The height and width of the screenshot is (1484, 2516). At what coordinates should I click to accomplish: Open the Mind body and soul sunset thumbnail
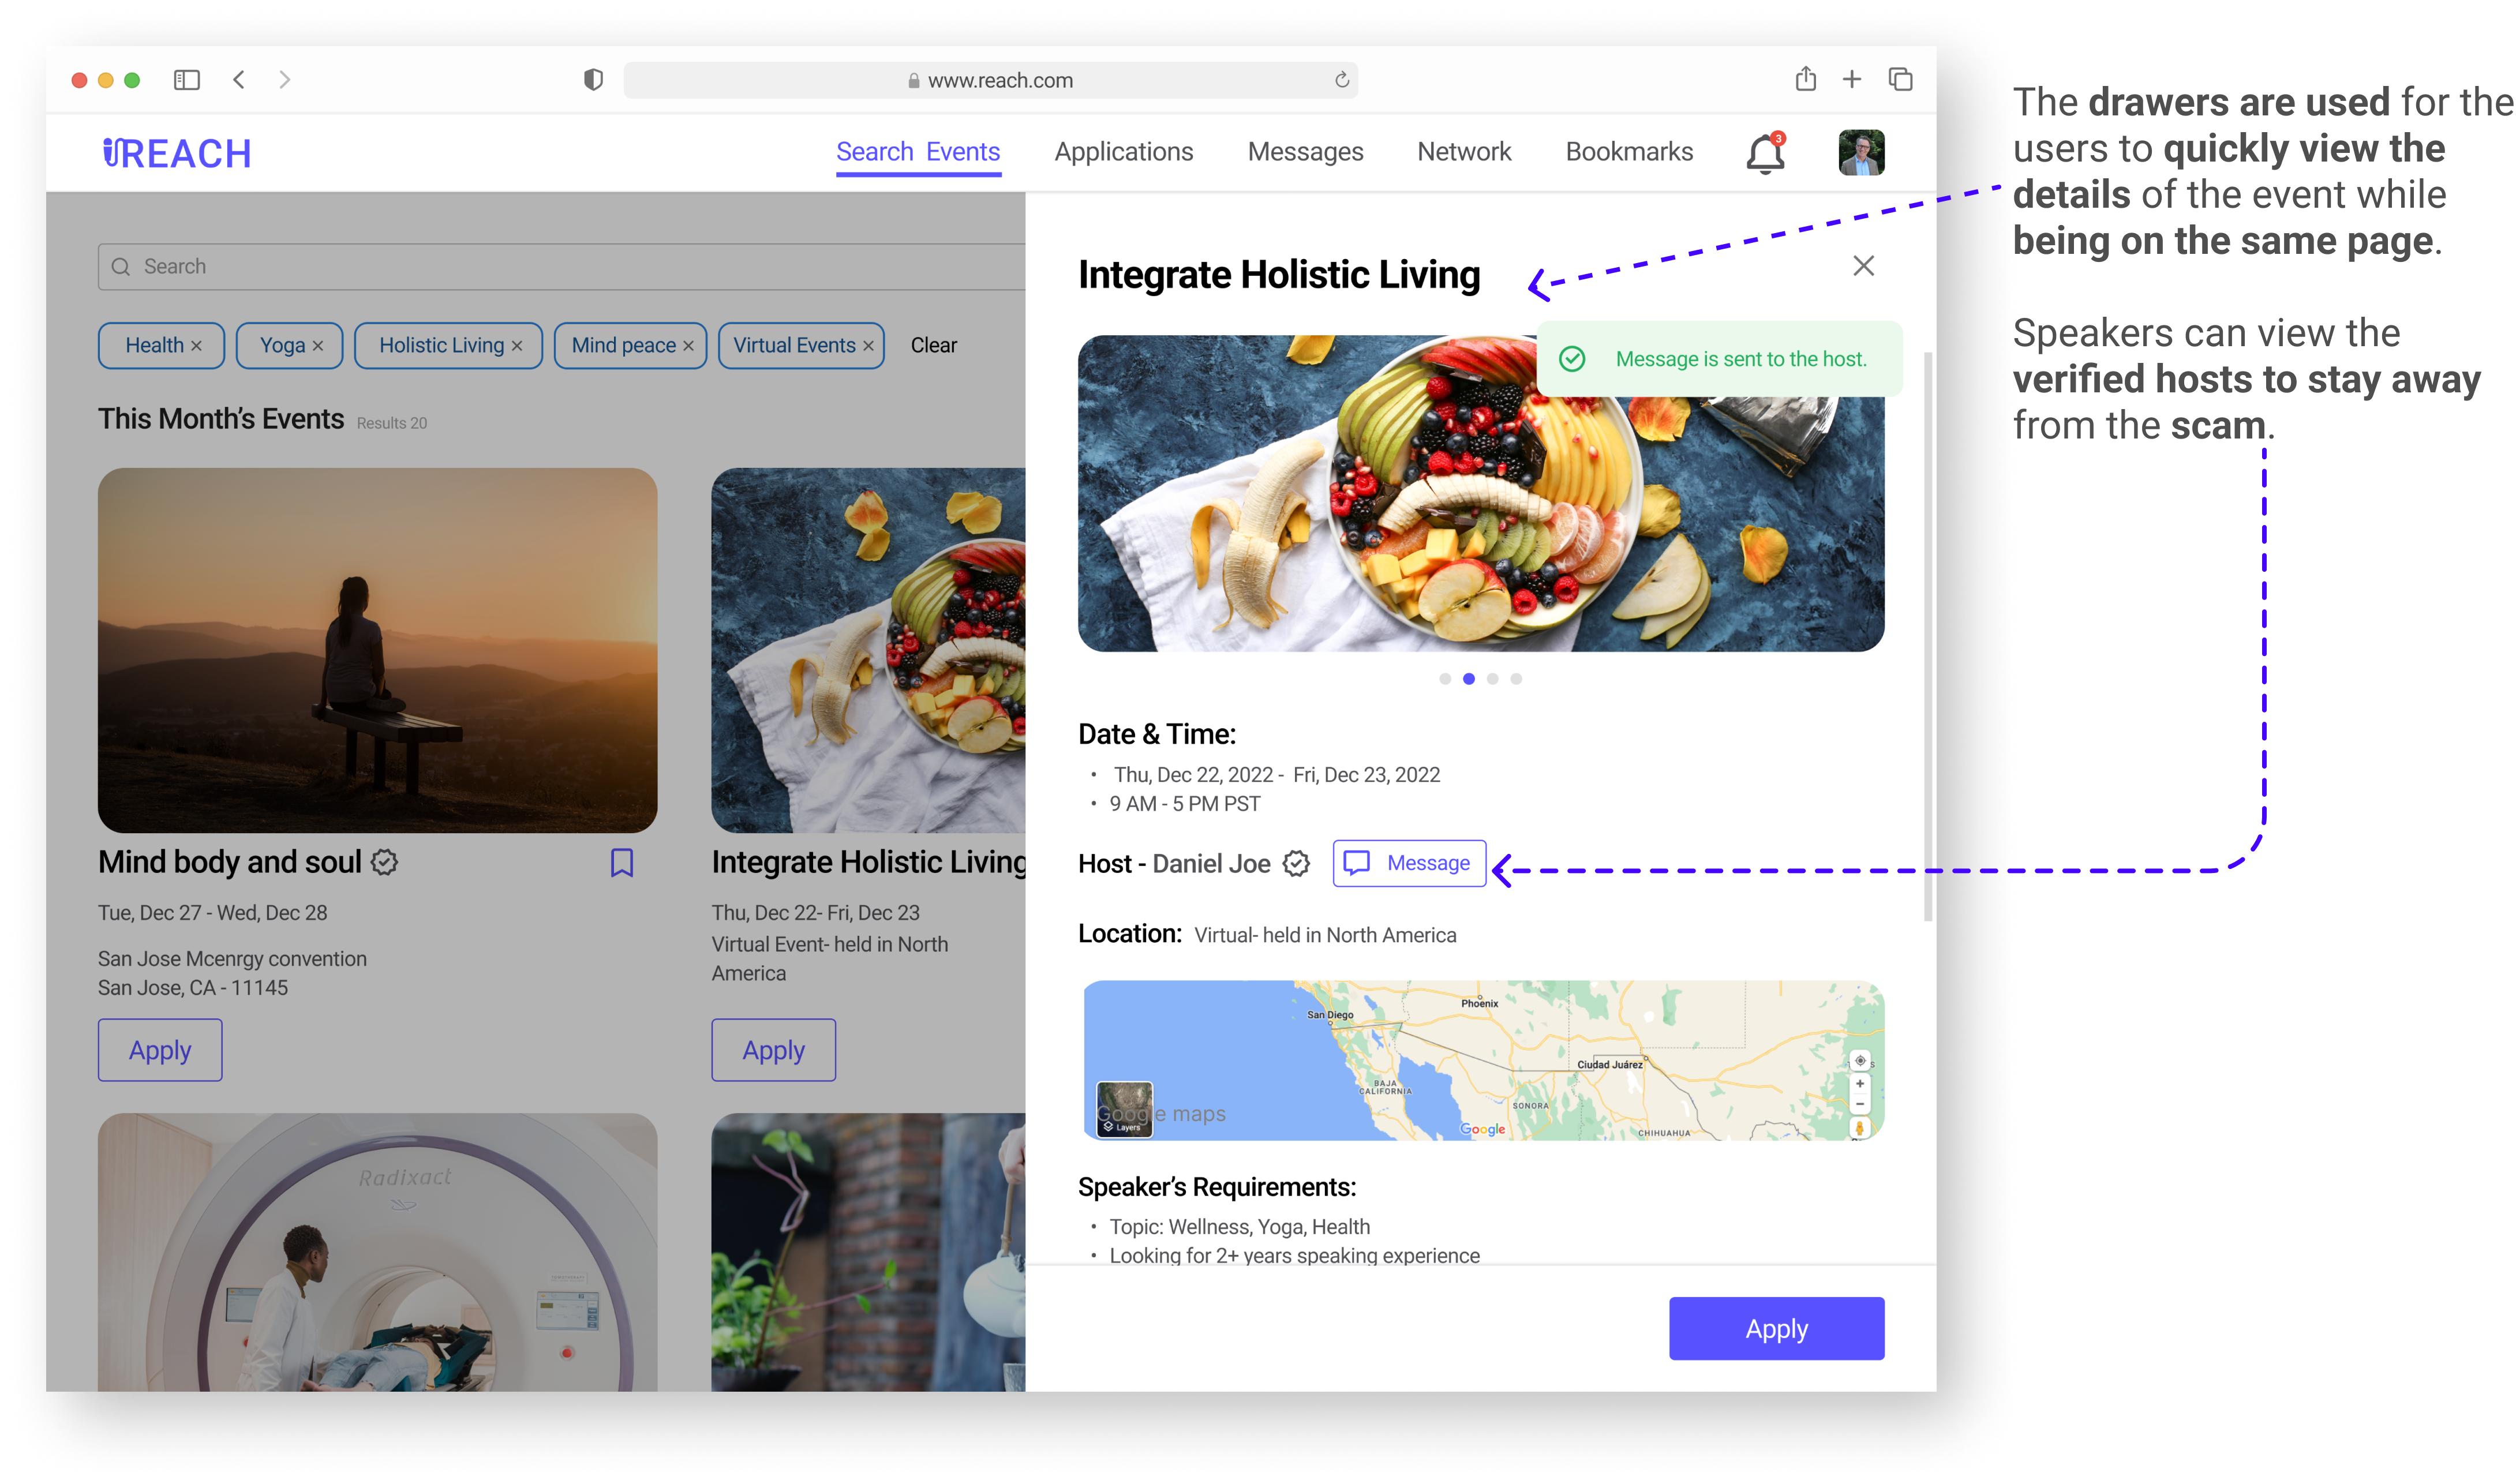click(x=378, y=650)
